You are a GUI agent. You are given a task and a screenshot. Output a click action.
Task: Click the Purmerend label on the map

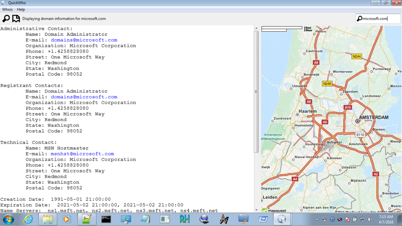coord(382,69)
